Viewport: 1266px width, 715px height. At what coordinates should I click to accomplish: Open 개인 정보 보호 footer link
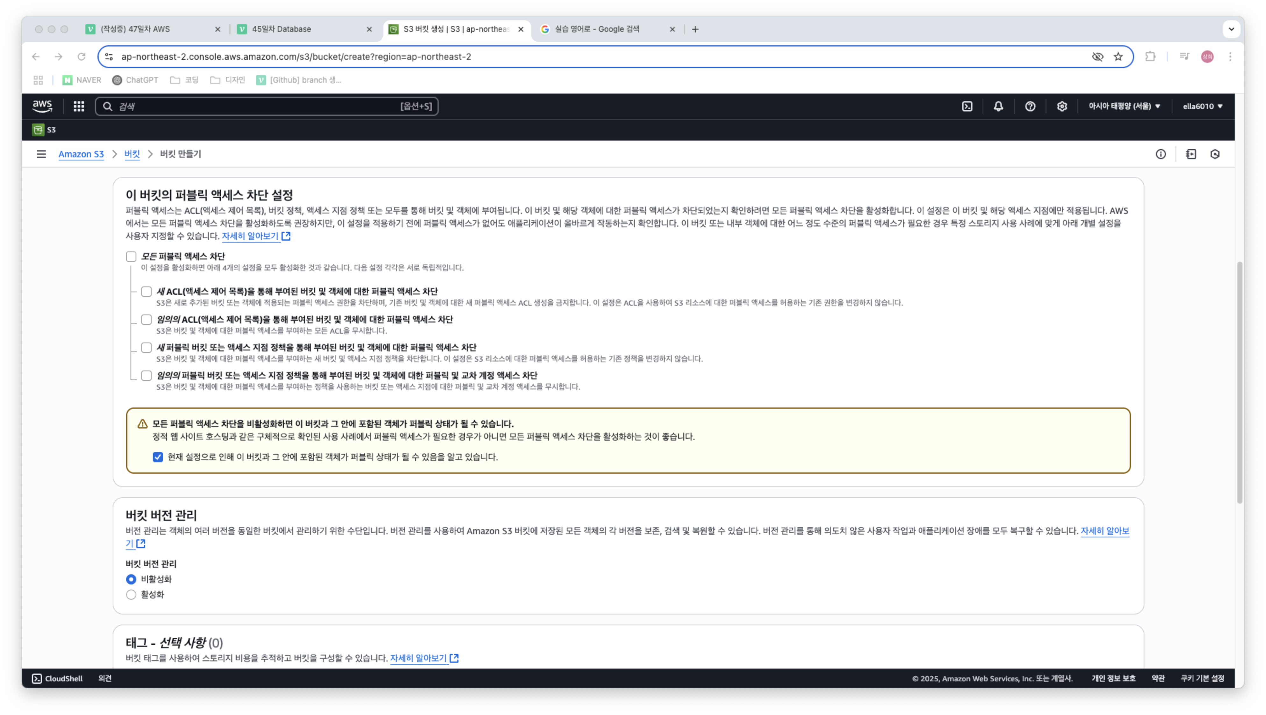click(1113, 678)
